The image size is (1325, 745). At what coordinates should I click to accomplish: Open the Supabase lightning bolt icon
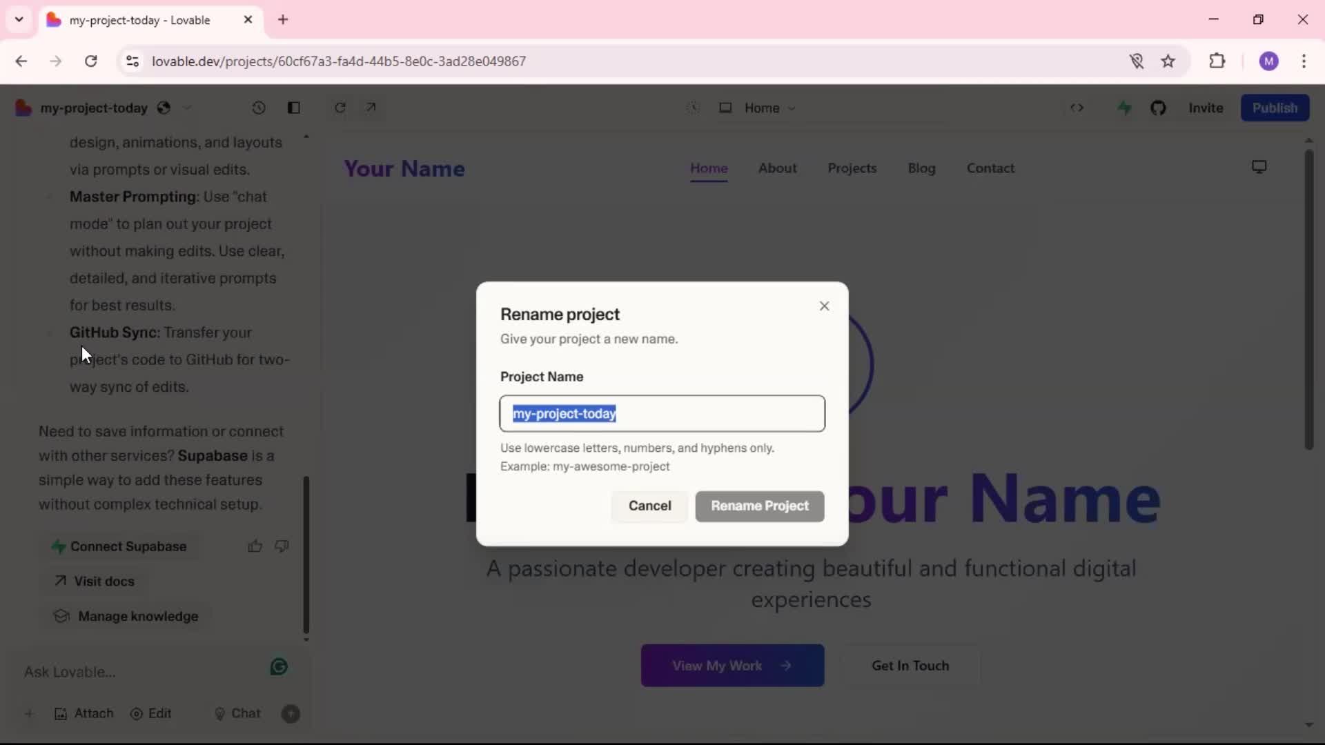pos(1125,108)
